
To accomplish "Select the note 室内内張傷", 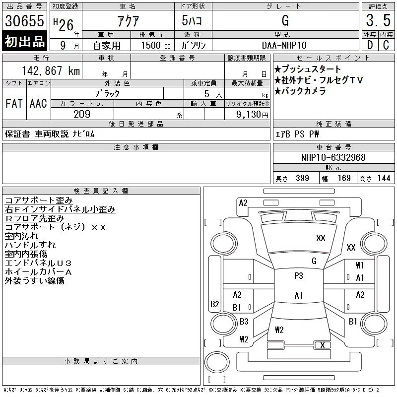I will [x=26, y=254].
